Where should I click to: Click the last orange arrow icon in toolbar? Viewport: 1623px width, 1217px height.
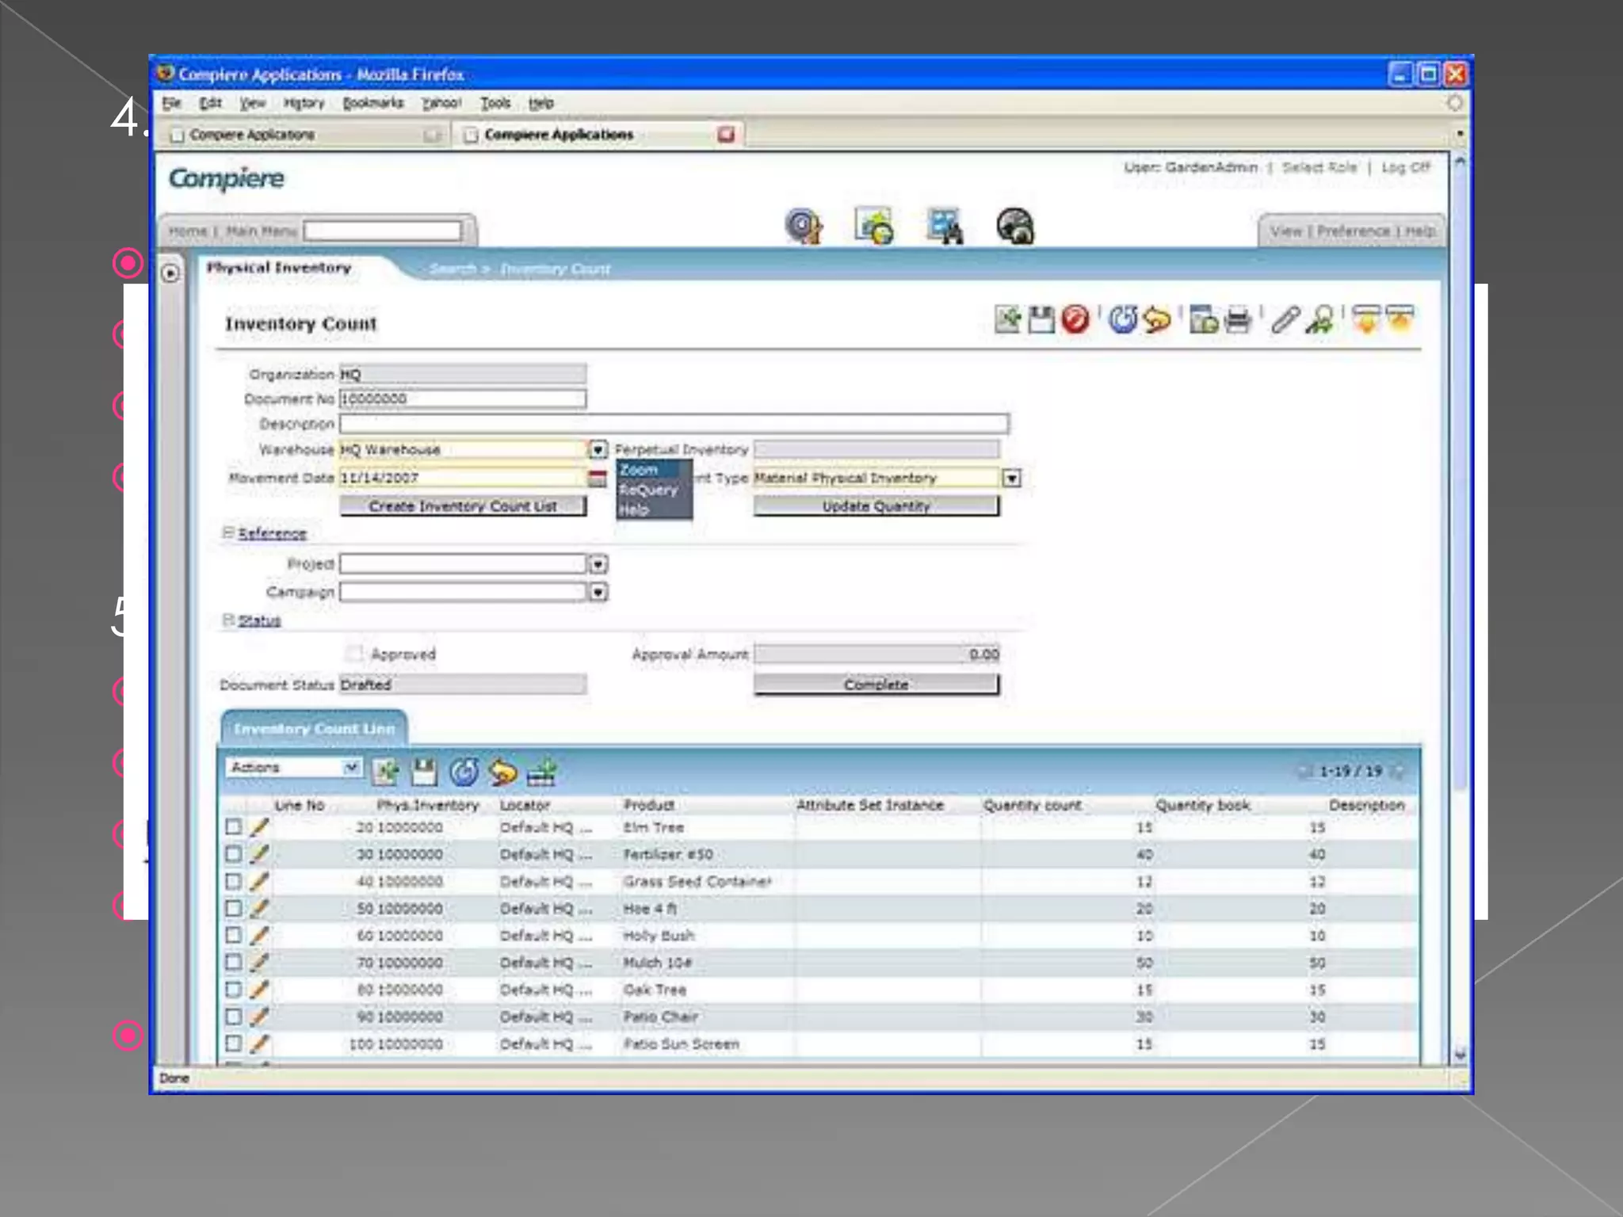pyautogui.click(x=1400, y=320)
